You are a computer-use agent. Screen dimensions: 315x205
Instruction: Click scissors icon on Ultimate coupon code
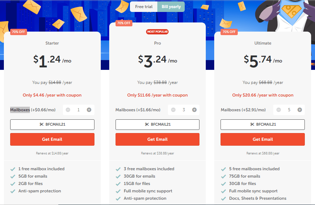tap(252, 124)
